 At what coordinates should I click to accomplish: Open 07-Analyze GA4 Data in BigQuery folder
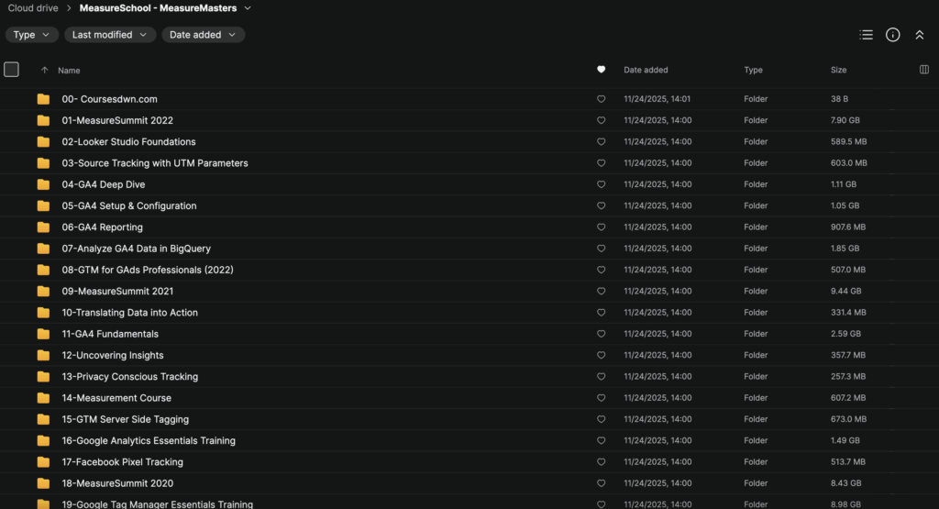(x=136, y=249)
